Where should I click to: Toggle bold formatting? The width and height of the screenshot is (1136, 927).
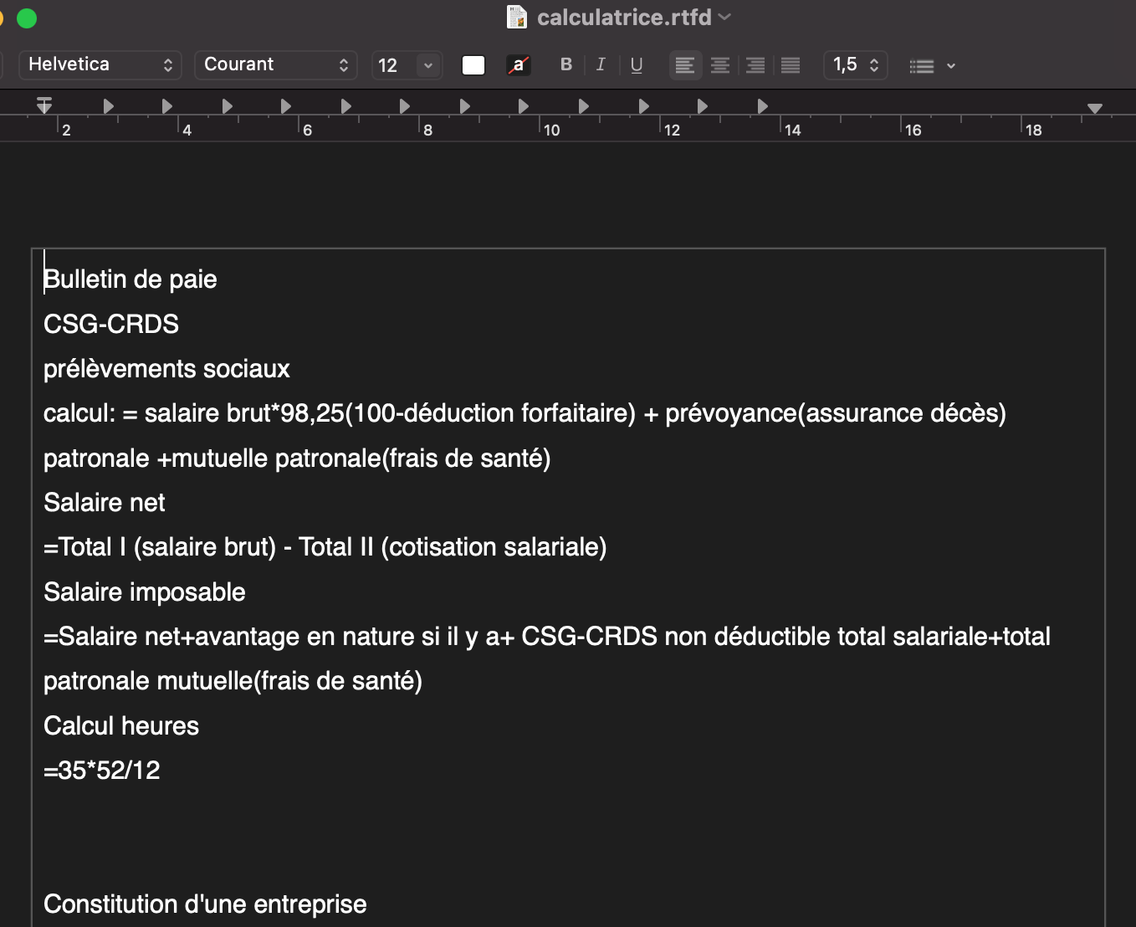pyautogui.click(x=566, y=64)
